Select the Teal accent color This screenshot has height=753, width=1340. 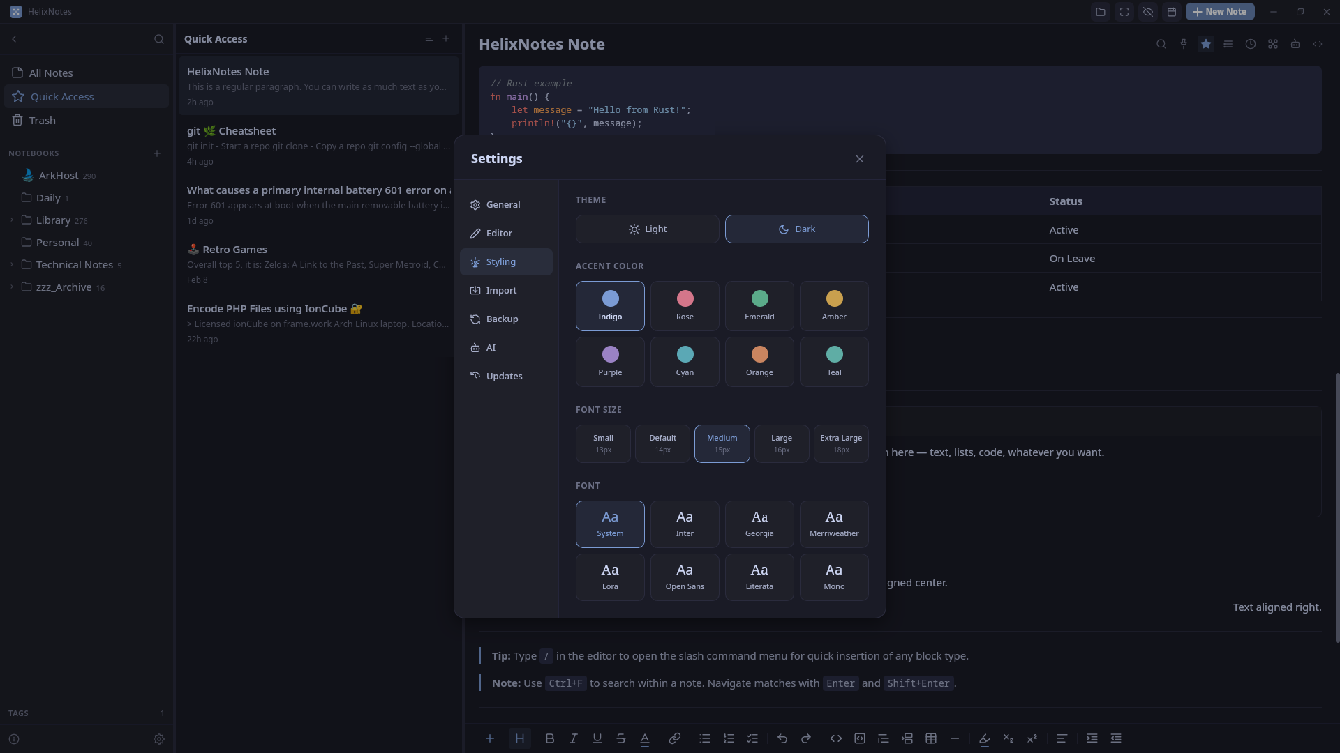834,361
